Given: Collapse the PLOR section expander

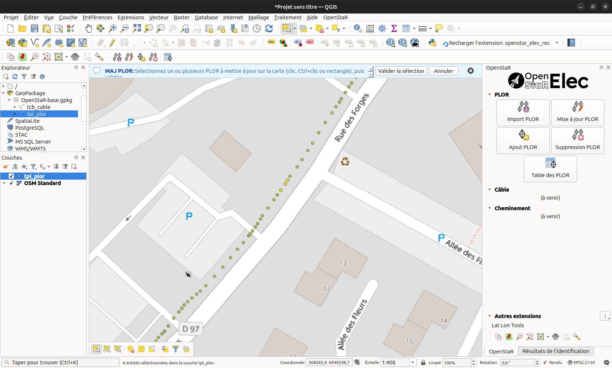Looking at the screenshot, I should (x=490, y=94).
